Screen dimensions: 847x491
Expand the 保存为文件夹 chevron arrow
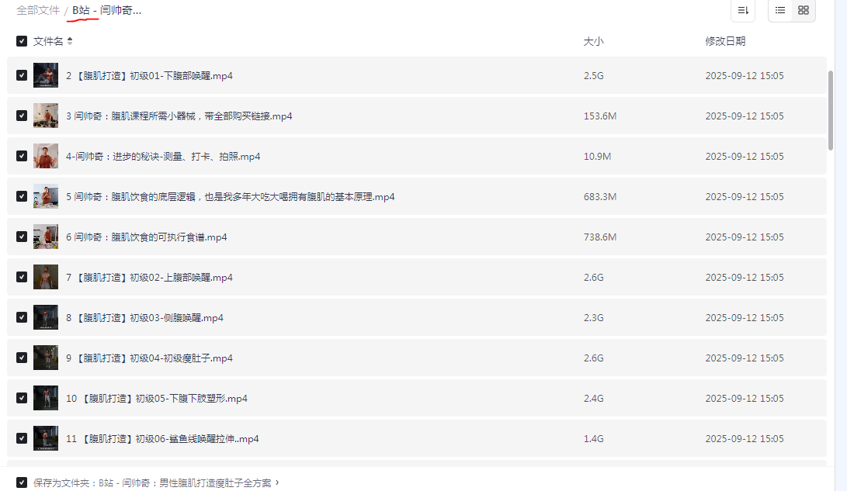[x=277, y=482]
